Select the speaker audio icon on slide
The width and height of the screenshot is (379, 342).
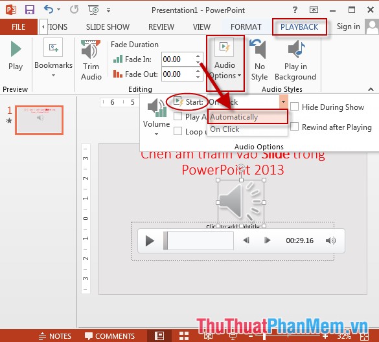[241, 202]
